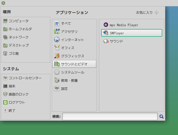Click the magnifier search icon
178x135 pixels.
point(161,116)
